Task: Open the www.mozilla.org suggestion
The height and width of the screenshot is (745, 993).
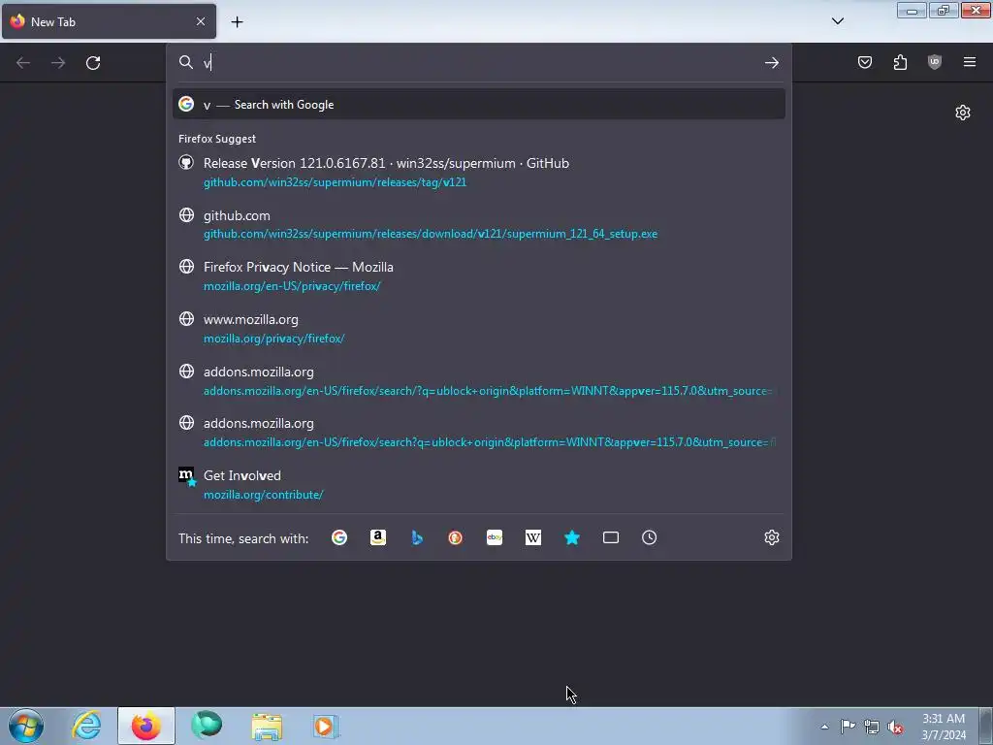Action: tap(479, 329)
